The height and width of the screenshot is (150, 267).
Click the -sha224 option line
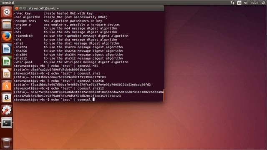(x=68, y=47)
